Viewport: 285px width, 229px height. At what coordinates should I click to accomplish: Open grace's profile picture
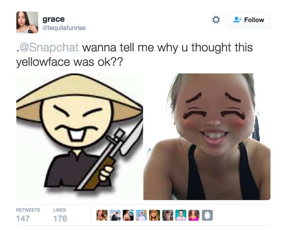27,22
